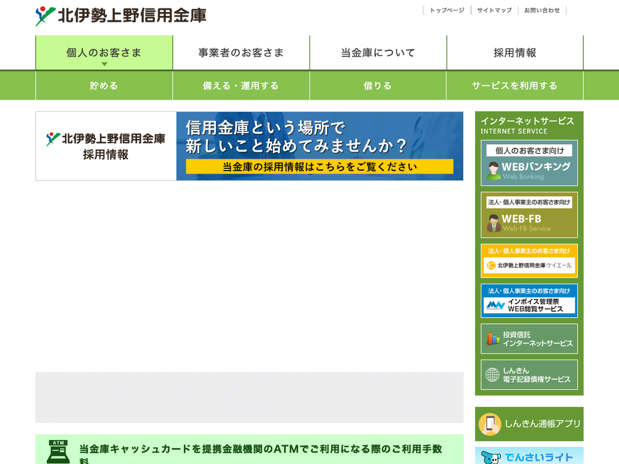619x464 pixels.
Task: Select the 個人のお客さま tab
Action: point(104,53)
